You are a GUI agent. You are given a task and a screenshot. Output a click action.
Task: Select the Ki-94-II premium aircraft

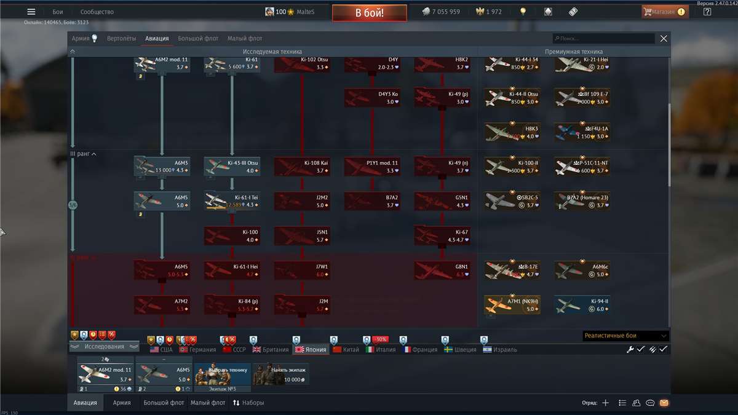(582, 306)
